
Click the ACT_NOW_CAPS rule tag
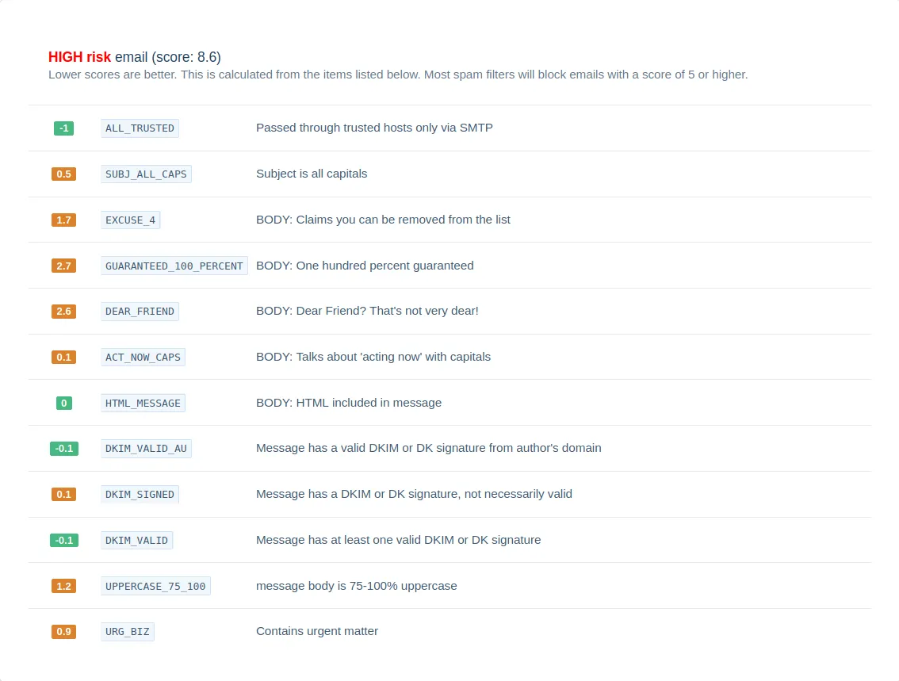click(x=143, y=358)
